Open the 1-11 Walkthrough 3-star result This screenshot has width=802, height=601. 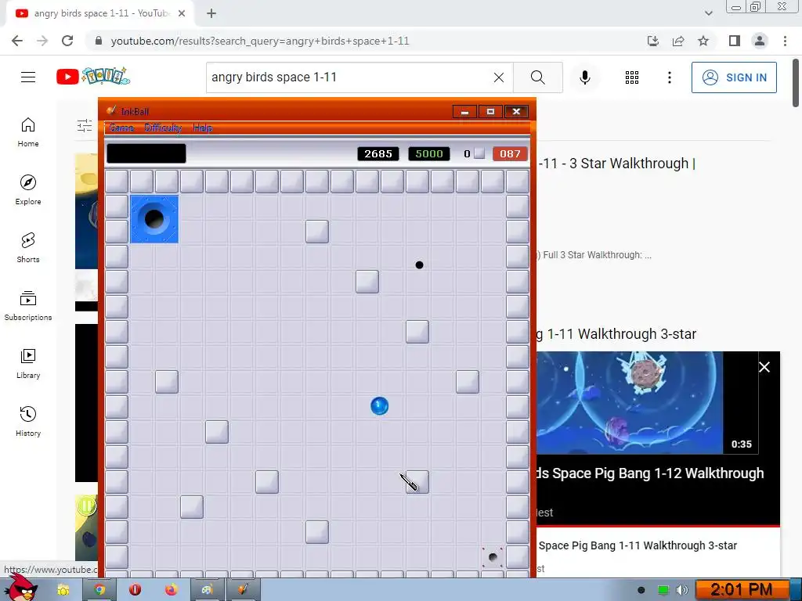coord(616,333)
